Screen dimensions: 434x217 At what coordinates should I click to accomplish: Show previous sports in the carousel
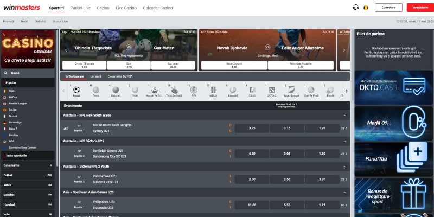pyautogui.click(x=63, y=91)
